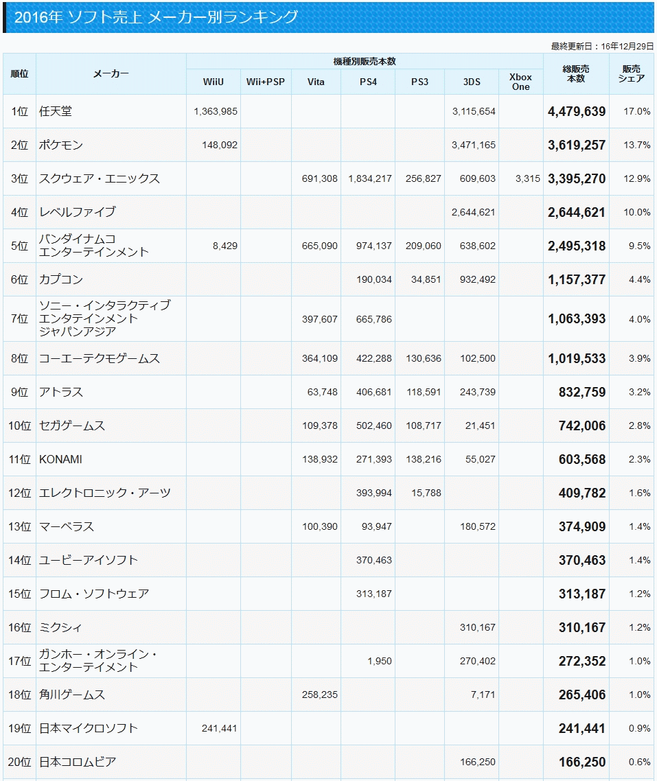Click the page title 2016年 ソフト売上 メーカー別ランキング
This screenshot has width=657, height=781.
(x=156, y=17)
